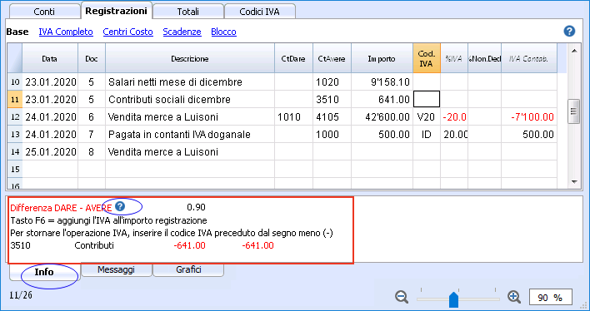Click the Importo column header
590x311 pixels.
(x=382, y=58)
